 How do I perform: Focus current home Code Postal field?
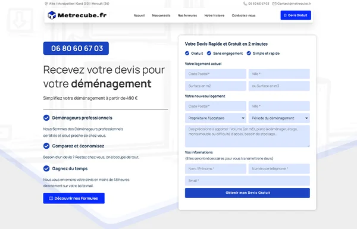[x=215, y=74]
